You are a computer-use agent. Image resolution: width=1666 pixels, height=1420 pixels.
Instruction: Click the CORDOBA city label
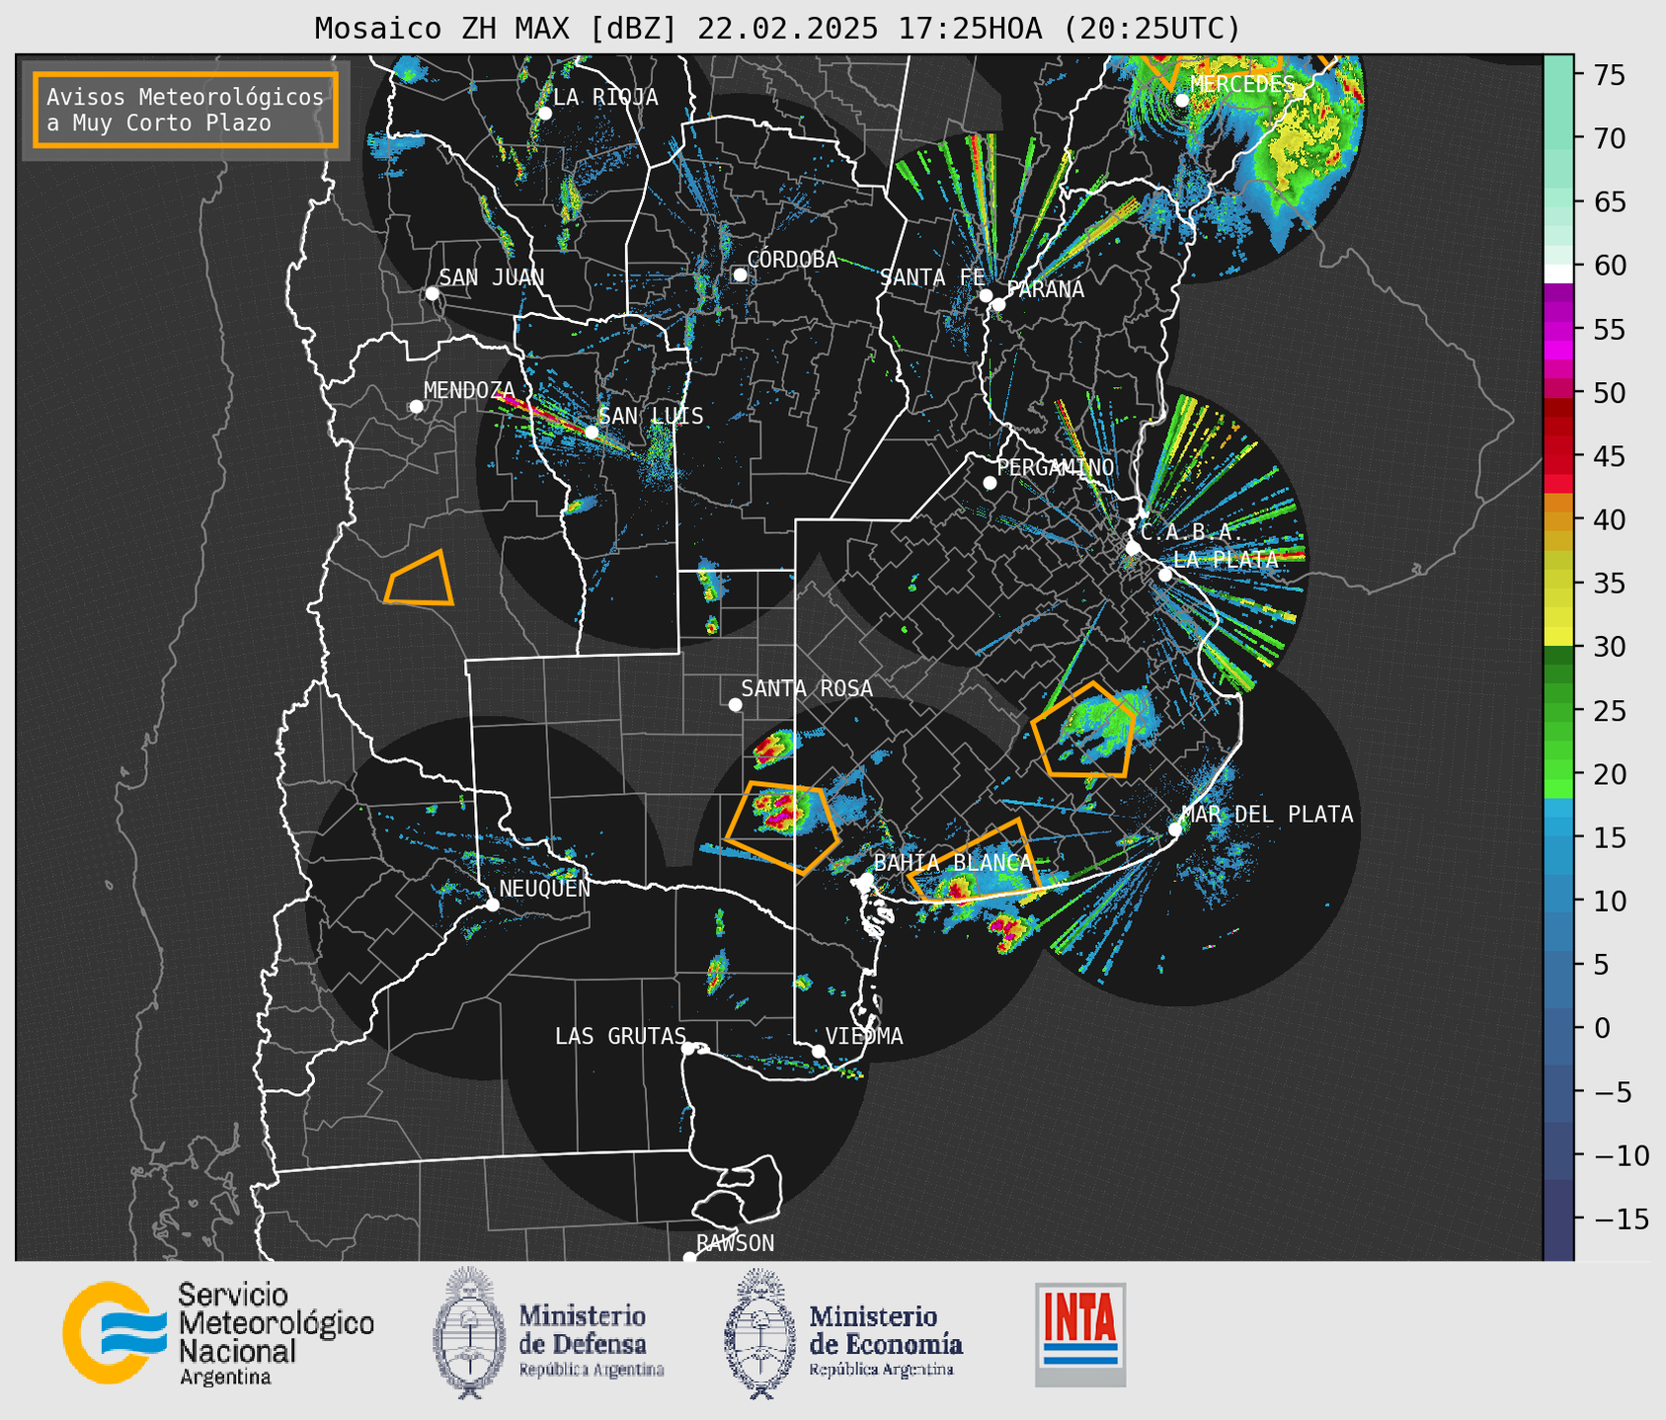792,260
